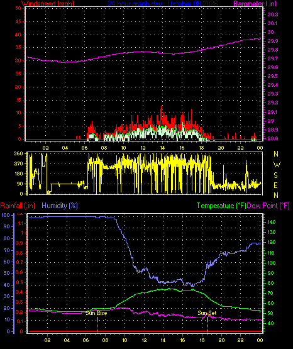The width and height of the screenshot is (293, 349).
Task: Click the '30.2' barometer axis value
Action: pos(272,14)
